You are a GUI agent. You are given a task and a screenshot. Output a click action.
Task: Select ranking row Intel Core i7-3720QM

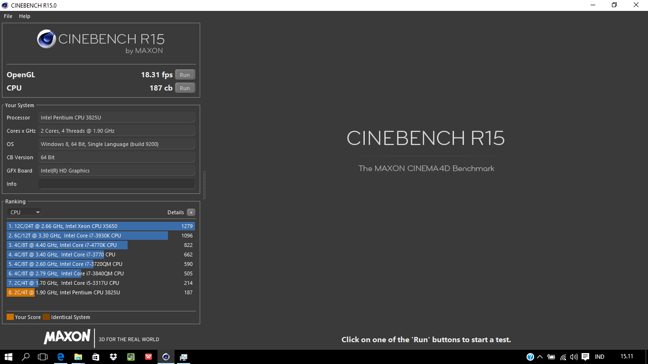click(x=101, y=264)
